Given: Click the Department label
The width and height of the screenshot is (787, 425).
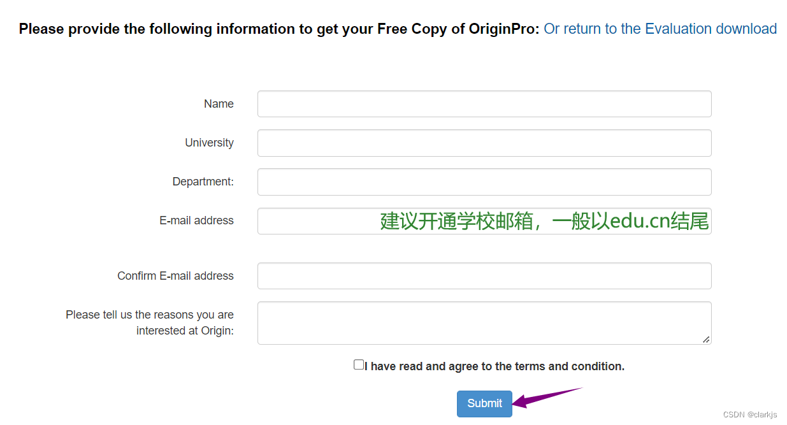Looking at the screenshot, I should point(203,182).
